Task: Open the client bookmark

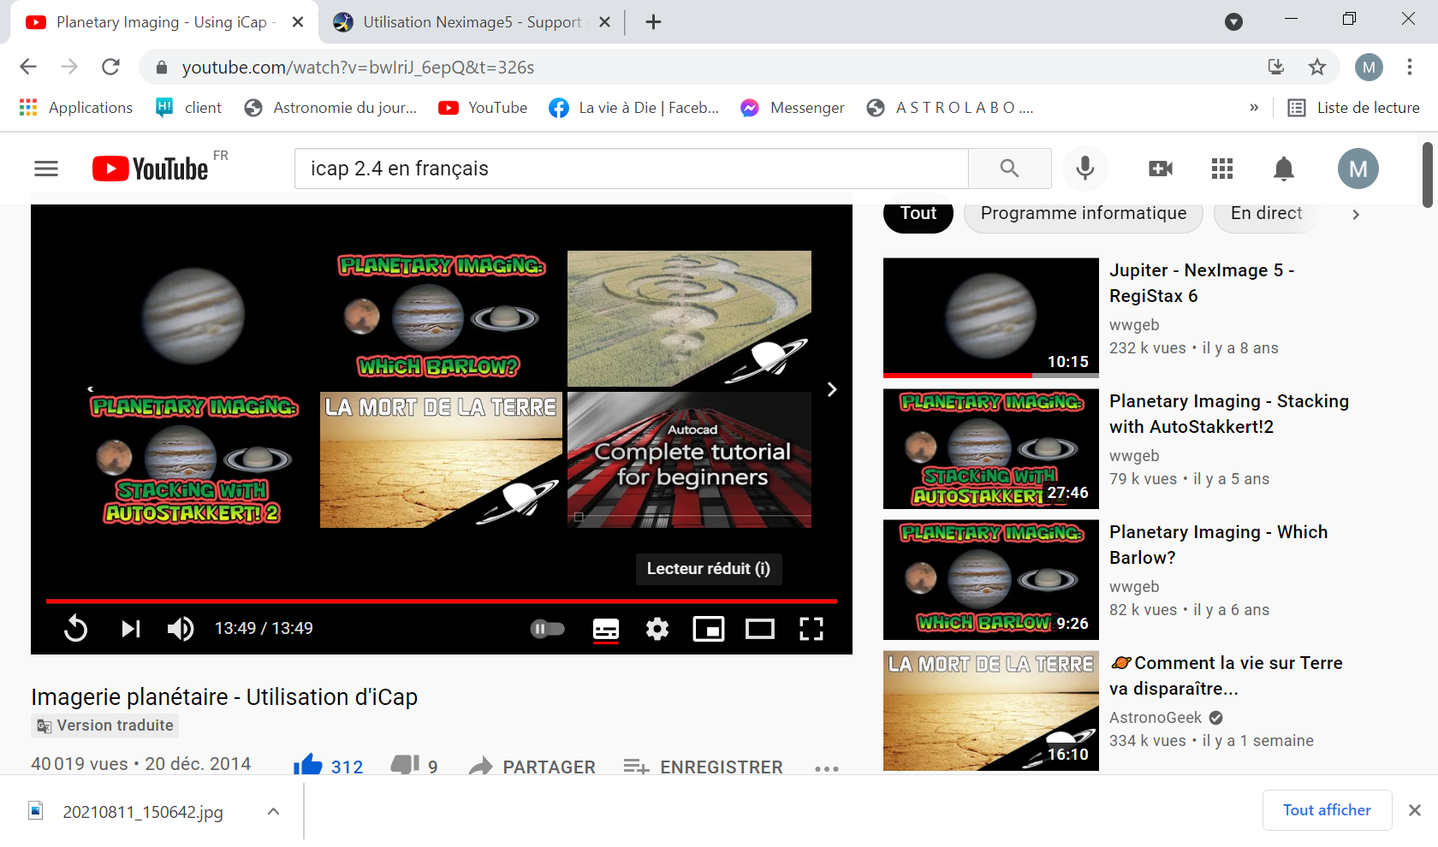Action: [x=188, y=108]
